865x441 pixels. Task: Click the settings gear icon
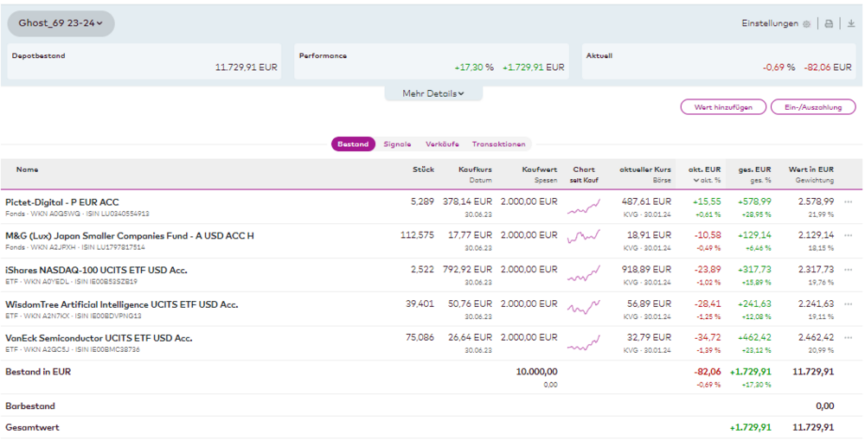click(x=806, y=24)
